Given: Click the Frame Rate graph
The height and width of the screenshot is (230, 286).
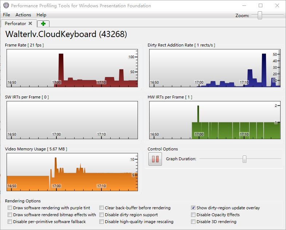Looking at the screenshot, I should click(72, 68).
